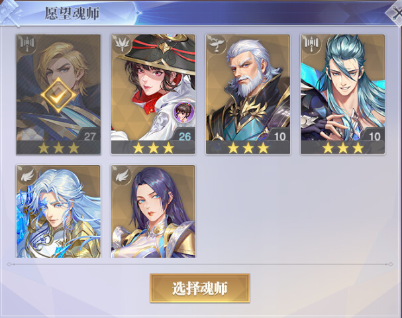Click the small chibi girl avatar badge
The height and width of the screenshot is (318, 402).
pyautogui.click(x=183, y=112)
